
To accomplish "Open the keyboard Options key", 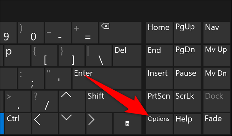I will [159, 124].
